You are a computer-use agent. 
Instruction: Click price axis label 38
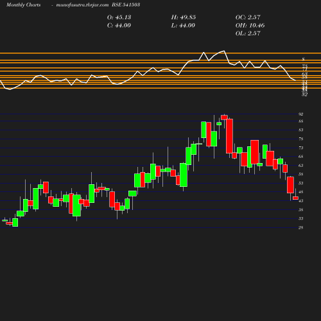tap(301, 210)
